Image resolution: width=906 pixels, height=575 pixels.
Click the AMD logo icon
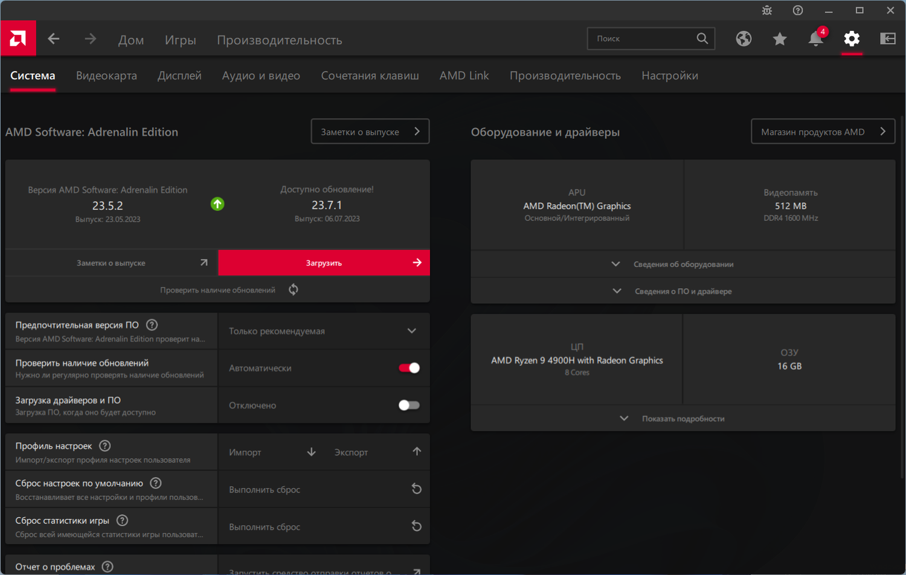tap(18, 39)
